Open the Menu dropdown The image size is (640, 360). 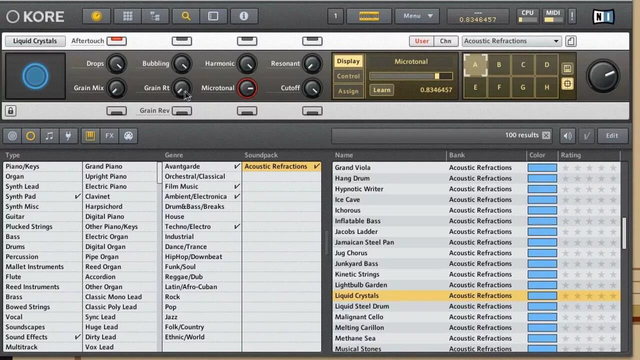[x=417, y=16]
